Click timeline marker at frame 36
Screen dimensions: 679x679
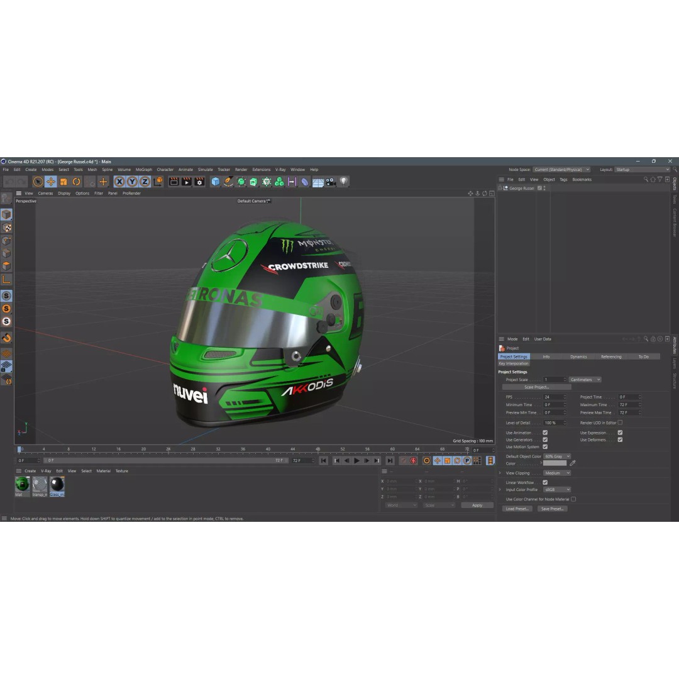click(x=243, y=450)
